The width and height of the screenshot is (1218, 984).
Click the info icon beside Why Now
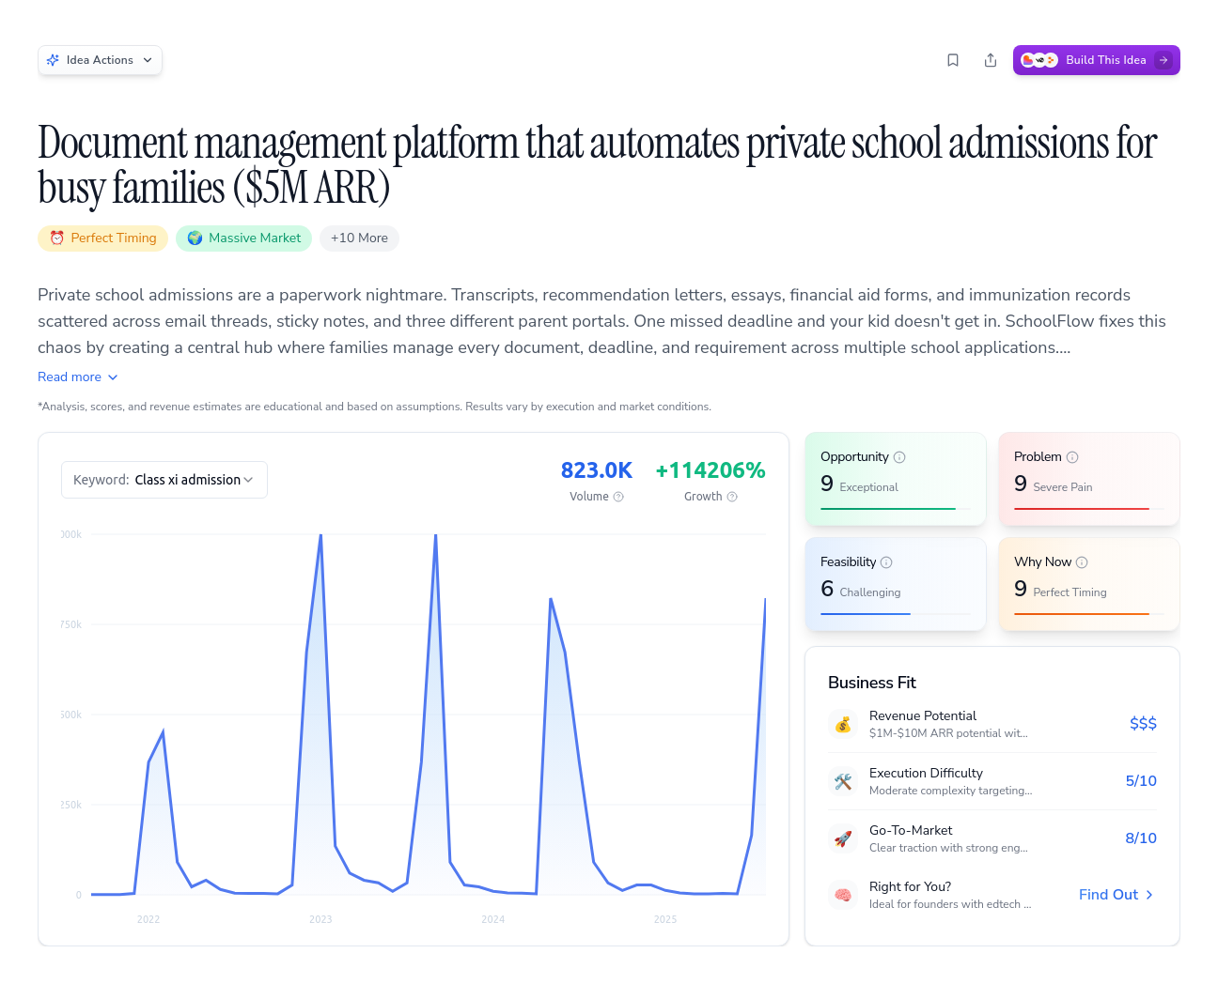(x=1082, y=562)
